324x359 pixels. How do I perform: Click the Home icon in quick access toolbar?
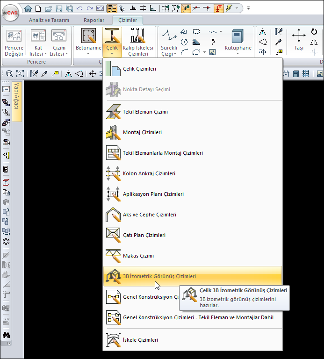28,8
